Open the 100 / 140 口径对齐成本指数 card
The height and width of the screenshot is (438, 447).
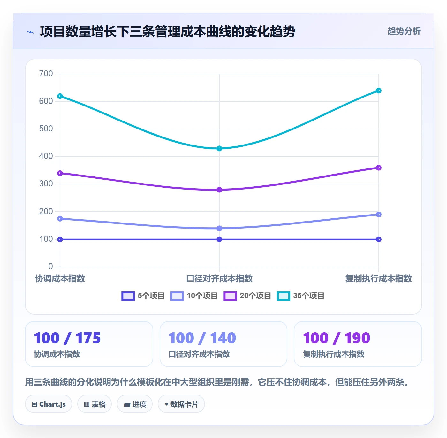click(x=223, y=344)
